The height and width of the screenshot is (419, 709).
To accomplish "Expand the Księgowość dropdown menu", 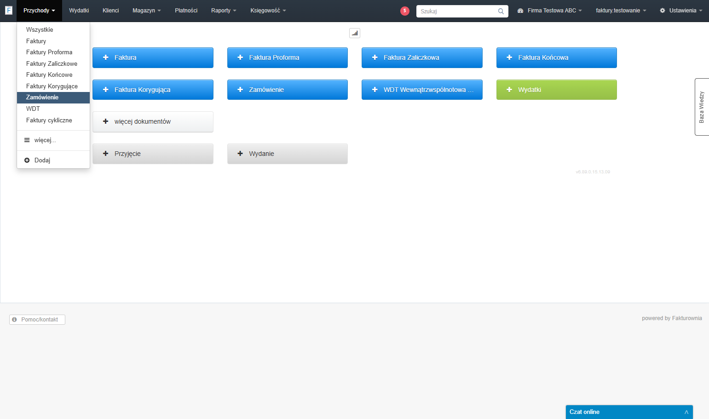I will pos(268,11).
